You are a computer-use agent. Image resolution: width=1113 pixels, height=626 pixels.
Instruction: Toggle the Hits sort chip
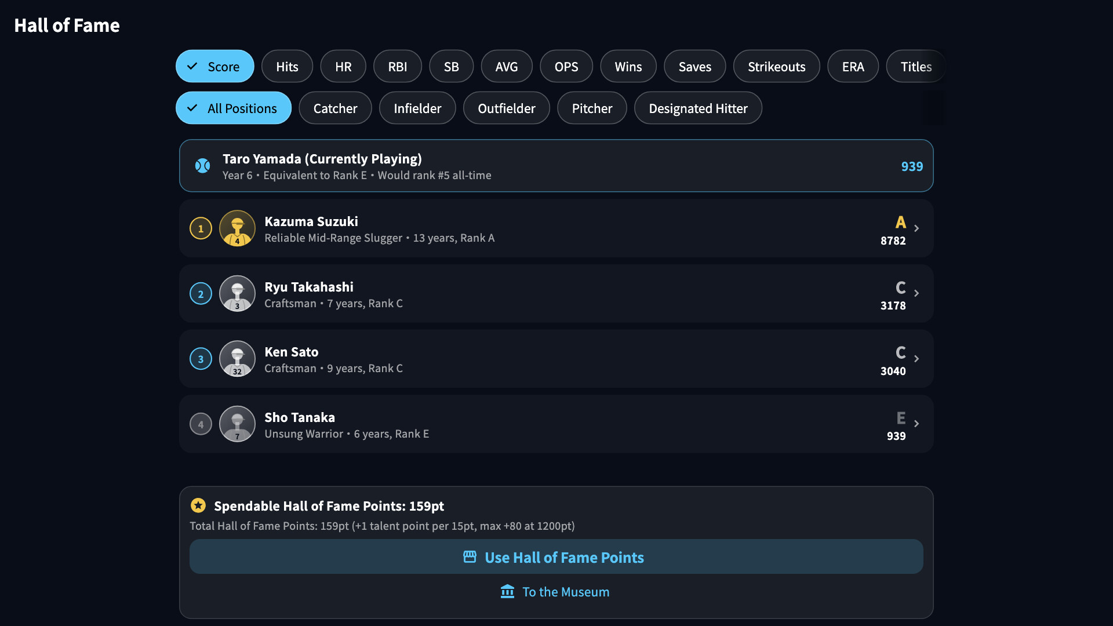(x=287, y=67)
